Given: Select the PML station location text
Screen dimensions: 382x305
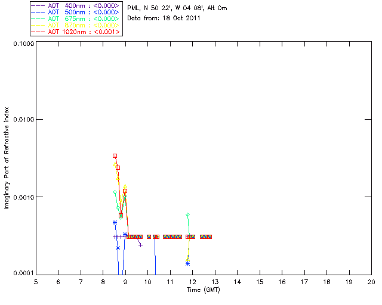Looking at the screenshot, I should [x=177, y=8].
